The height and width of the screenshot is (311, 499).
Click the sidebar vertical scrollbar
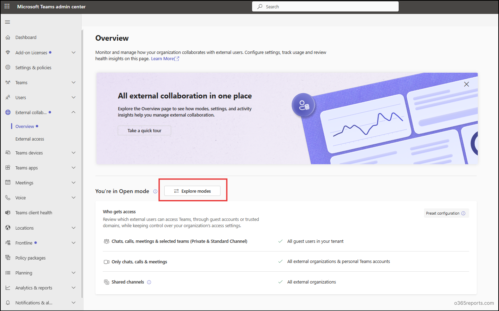[82, 164]
